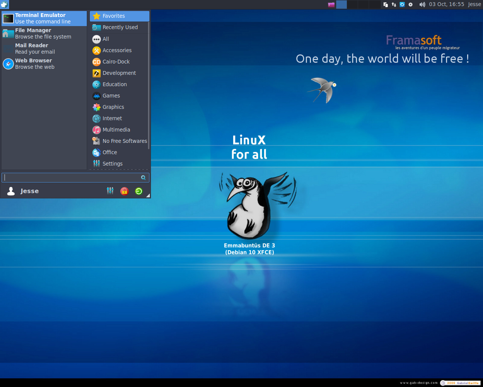Click the magenta window icon in top panel
This screenshot has width=483, height=387.
(331, 5)
